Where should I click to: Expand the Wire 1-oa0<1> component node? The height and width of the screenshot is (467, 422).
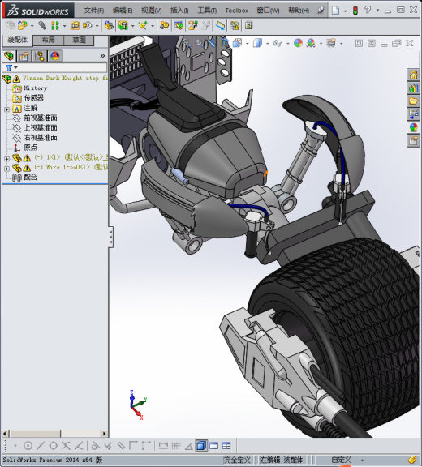coord(6,169)
